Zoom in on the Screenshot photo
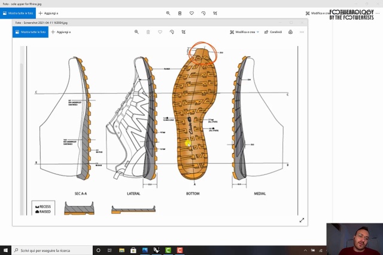Screen dimensions: 383x255 click(136, 32)
